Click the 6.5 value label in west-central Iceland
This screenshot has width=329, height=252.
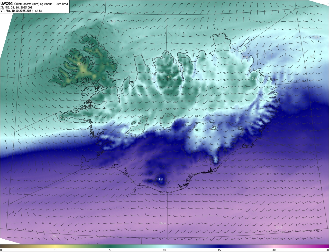(145, 119)
